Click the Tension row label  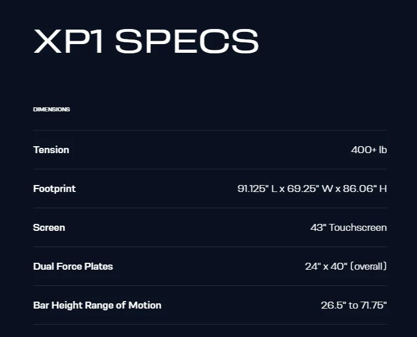tap(51, 150)
